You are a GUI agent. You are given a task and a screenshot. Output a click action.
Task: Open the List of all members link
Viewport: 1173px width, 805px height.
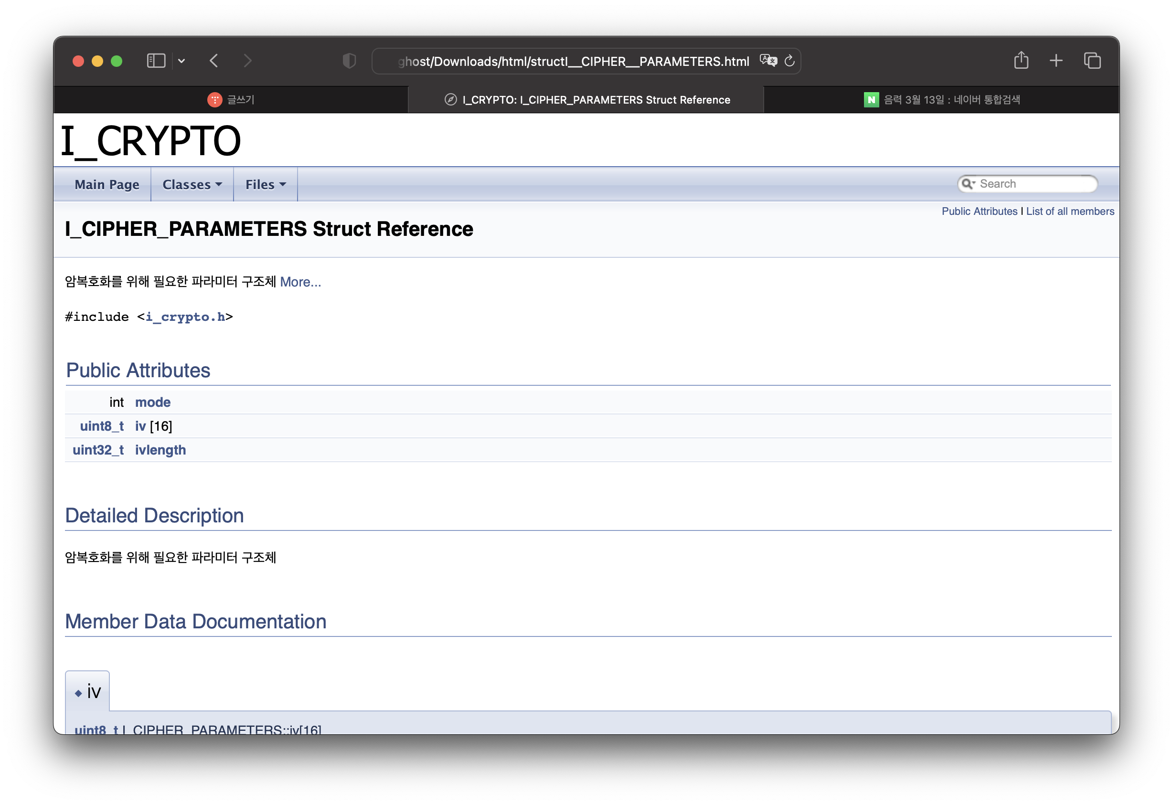(1069, 212)
